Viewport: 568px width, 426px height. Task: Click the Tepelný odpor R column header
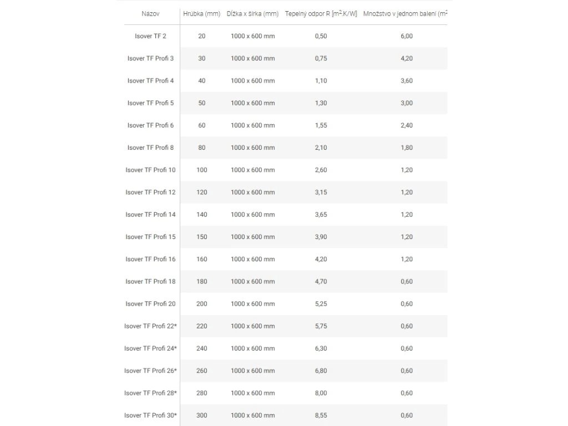click(x=321, y=14)
